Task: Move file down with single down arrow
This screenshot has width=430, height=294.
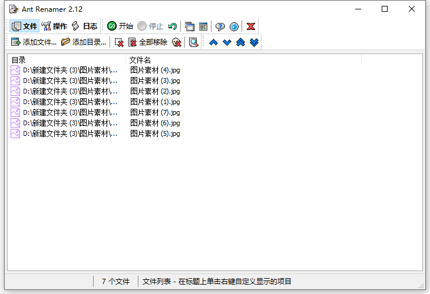Action: (x=227, y=42)
